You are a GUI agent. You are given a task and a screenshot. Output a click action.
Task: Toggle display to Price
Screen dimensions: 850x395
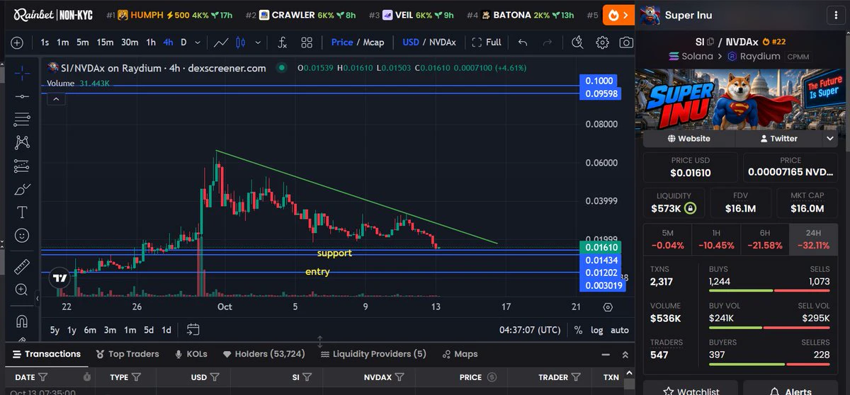click(342, 42)
